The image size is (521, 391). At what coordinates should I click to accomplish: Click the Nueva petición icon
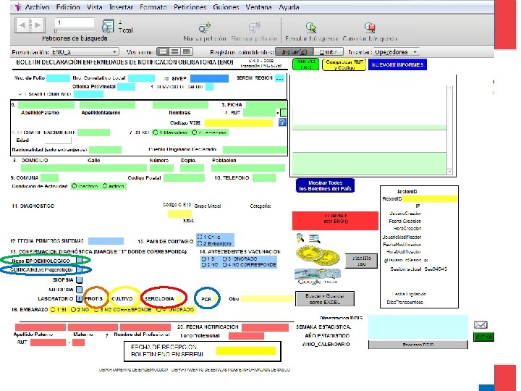point(205,28)
